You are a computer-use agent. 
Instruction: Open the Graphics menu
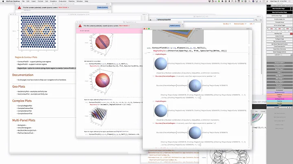[53, 1]
